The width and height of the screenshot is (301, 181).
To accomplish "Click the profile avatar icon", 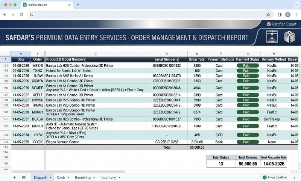I will 288,15.
